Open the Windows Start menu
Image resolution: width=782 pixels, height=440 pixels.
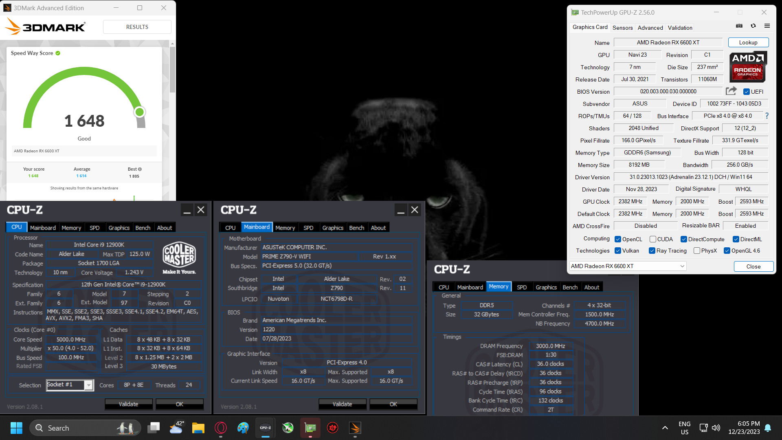click(16, 428)
